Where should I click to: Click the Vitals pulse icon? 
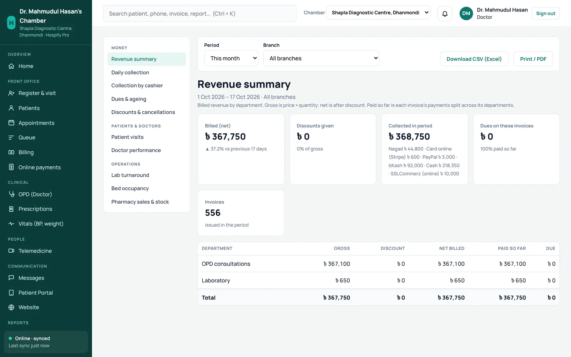11,224
